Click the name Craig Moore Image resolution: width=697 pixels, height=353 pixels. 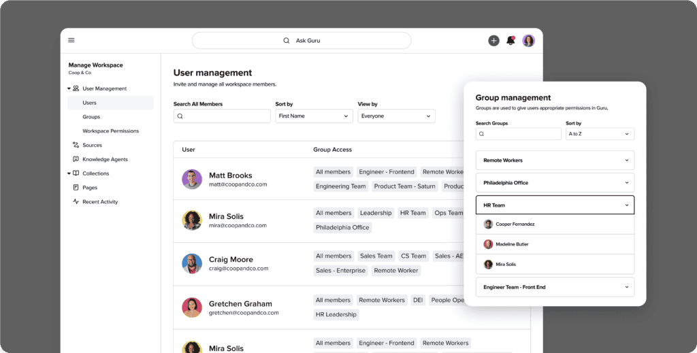(x=231, y=259)
